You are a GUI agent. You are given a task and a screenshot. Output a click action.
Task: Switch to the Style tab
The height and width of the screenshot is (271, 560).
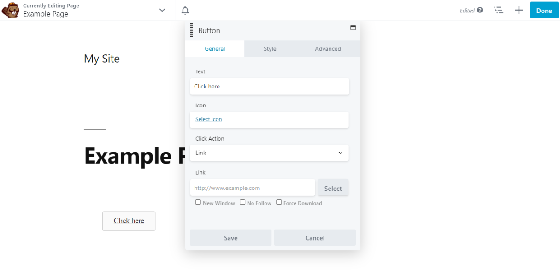(270, 48)
